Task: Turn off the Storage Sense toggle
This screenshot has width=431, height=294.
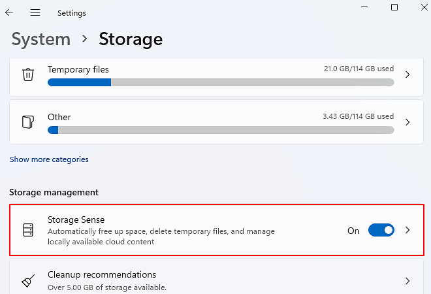Action: click(381, 230)
